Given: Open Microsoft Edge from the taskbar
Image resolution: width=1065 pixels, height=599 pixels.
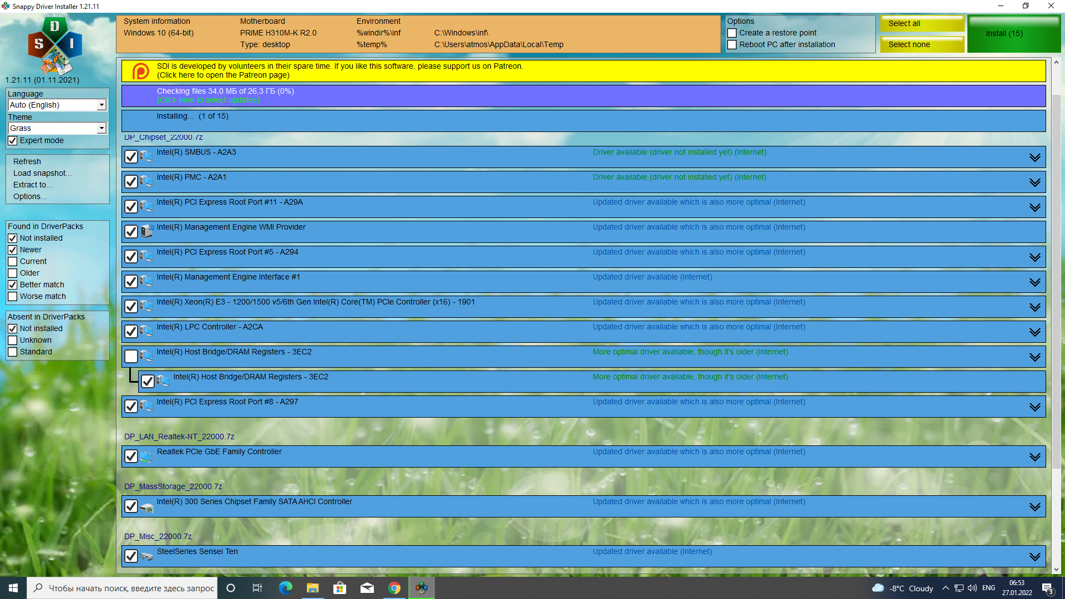Looking at the screenshot, I should click(x=286, y=588).
